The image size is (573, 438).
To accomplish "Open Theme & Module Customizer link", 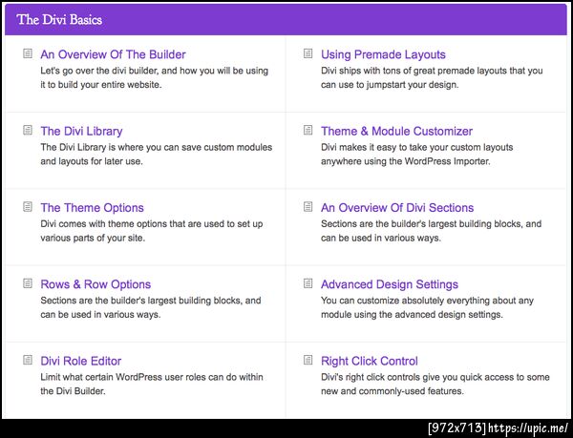I will [x=397, y=131].
